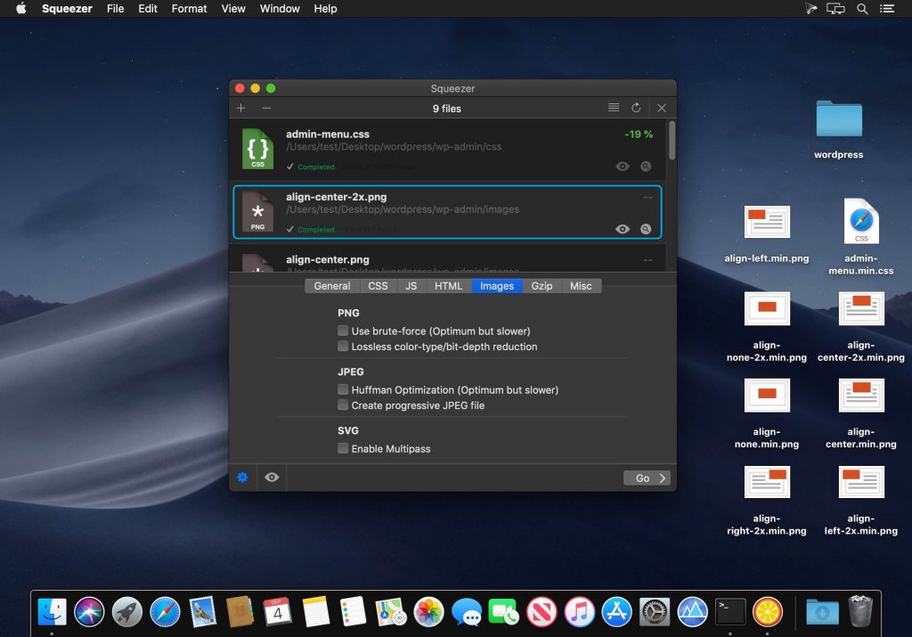Screen dimensions: 912x637
Task: Click the file list scrollbar
Action: (672, 141)
